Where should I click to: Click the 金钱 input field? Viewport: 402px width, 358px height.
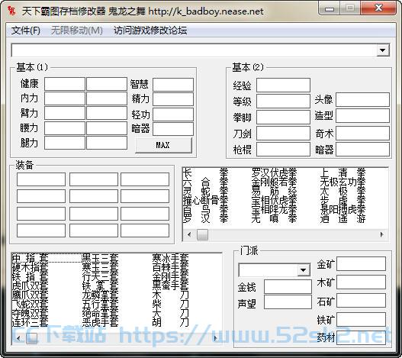[x=288, y=287]
